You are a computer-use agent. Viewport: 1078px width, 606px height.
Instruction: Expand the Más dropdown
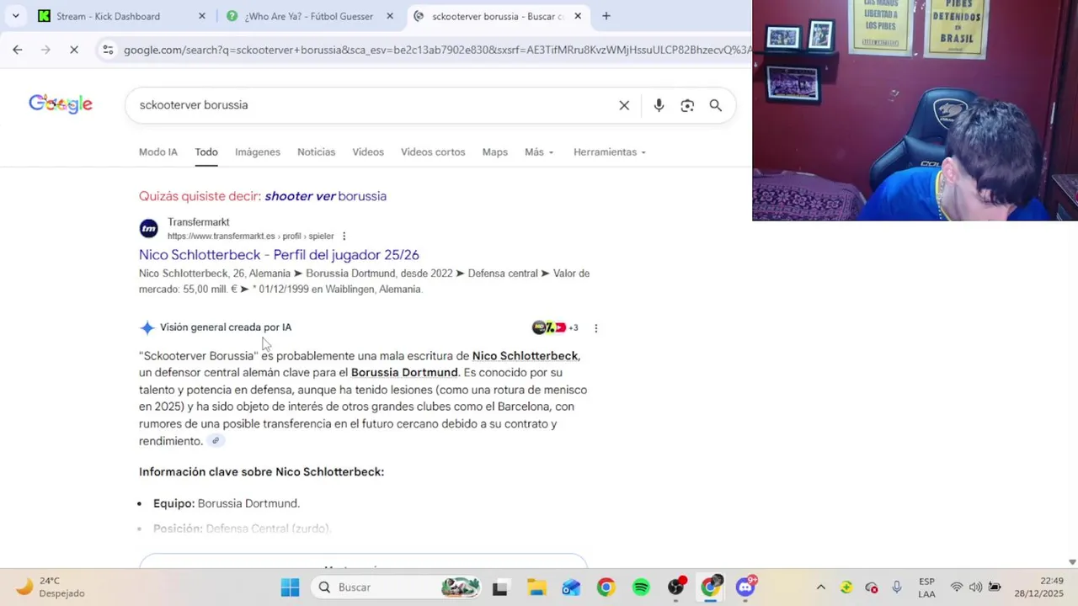pyautogui.click(x=539, y=152)
